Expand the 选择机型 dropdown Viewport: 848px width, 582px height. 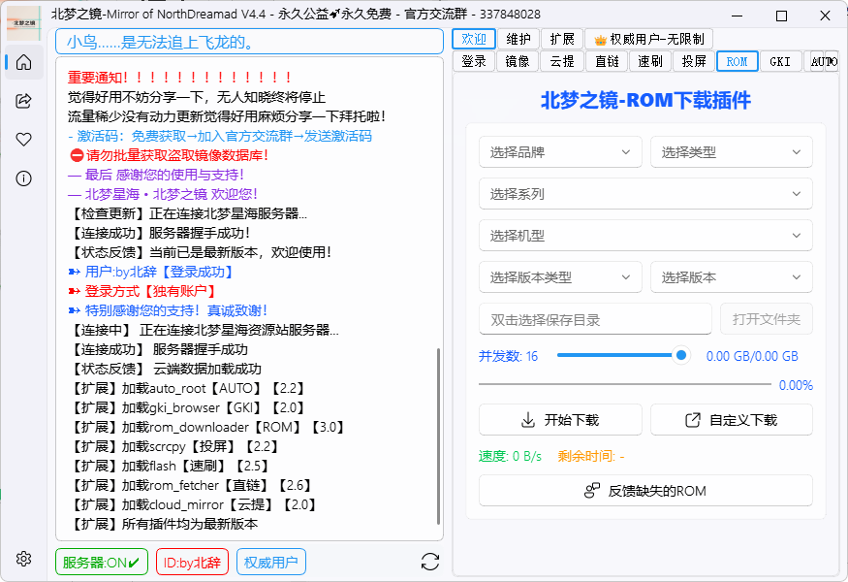coord(645,235)
